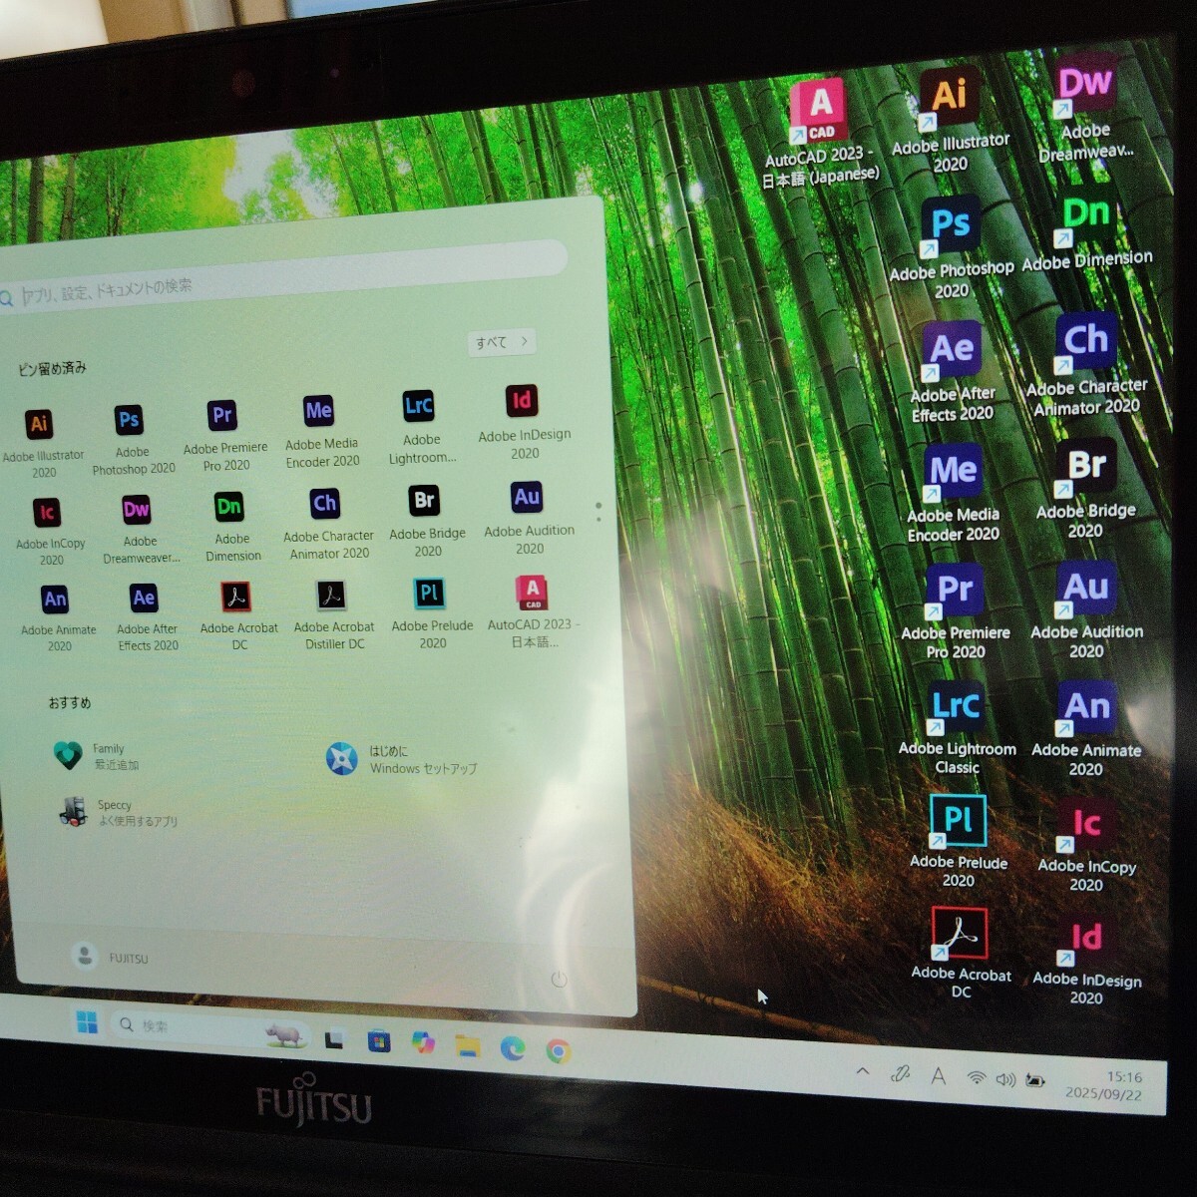Open FUJITSU user account menu

click(x=111, y=957)
